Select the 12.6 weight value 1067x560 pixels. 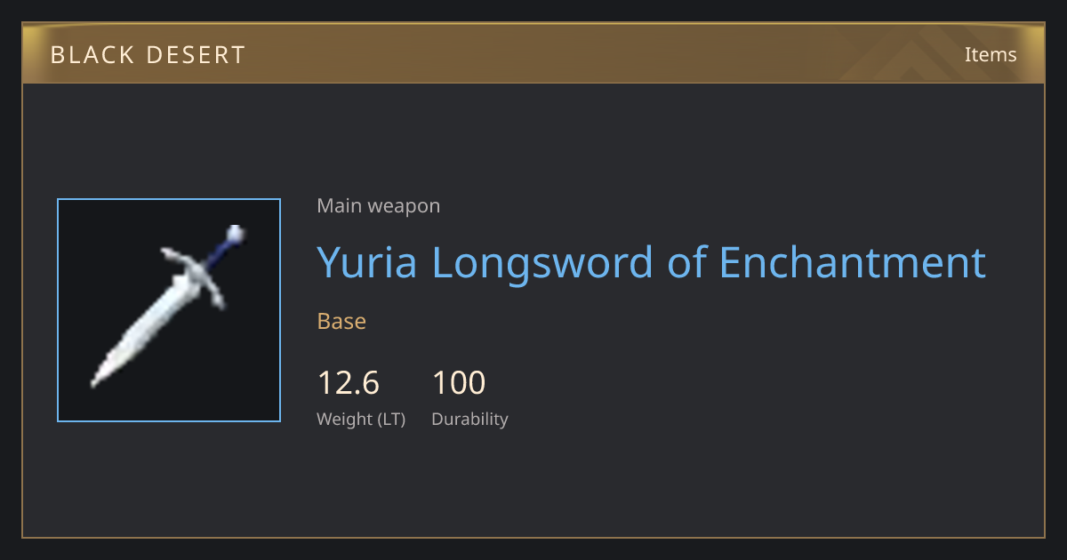coord(349,383)
